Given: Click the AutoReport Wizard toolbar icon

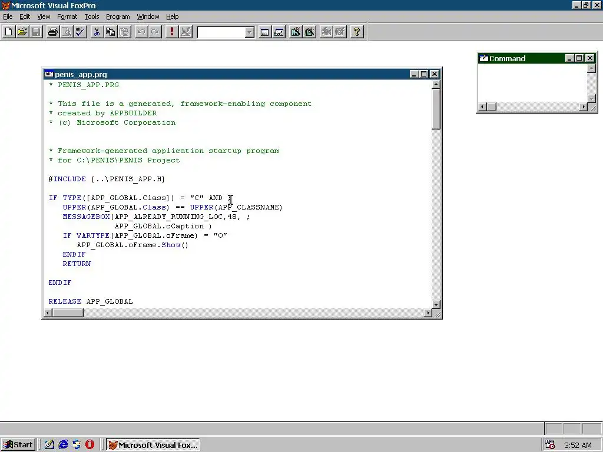Looking at the screenshot, I should coord(340,32).
